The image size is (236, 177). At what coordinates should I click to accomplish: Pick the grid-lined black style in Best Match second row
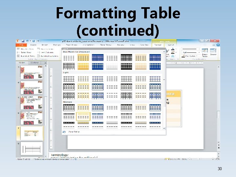tap(69, 66)
